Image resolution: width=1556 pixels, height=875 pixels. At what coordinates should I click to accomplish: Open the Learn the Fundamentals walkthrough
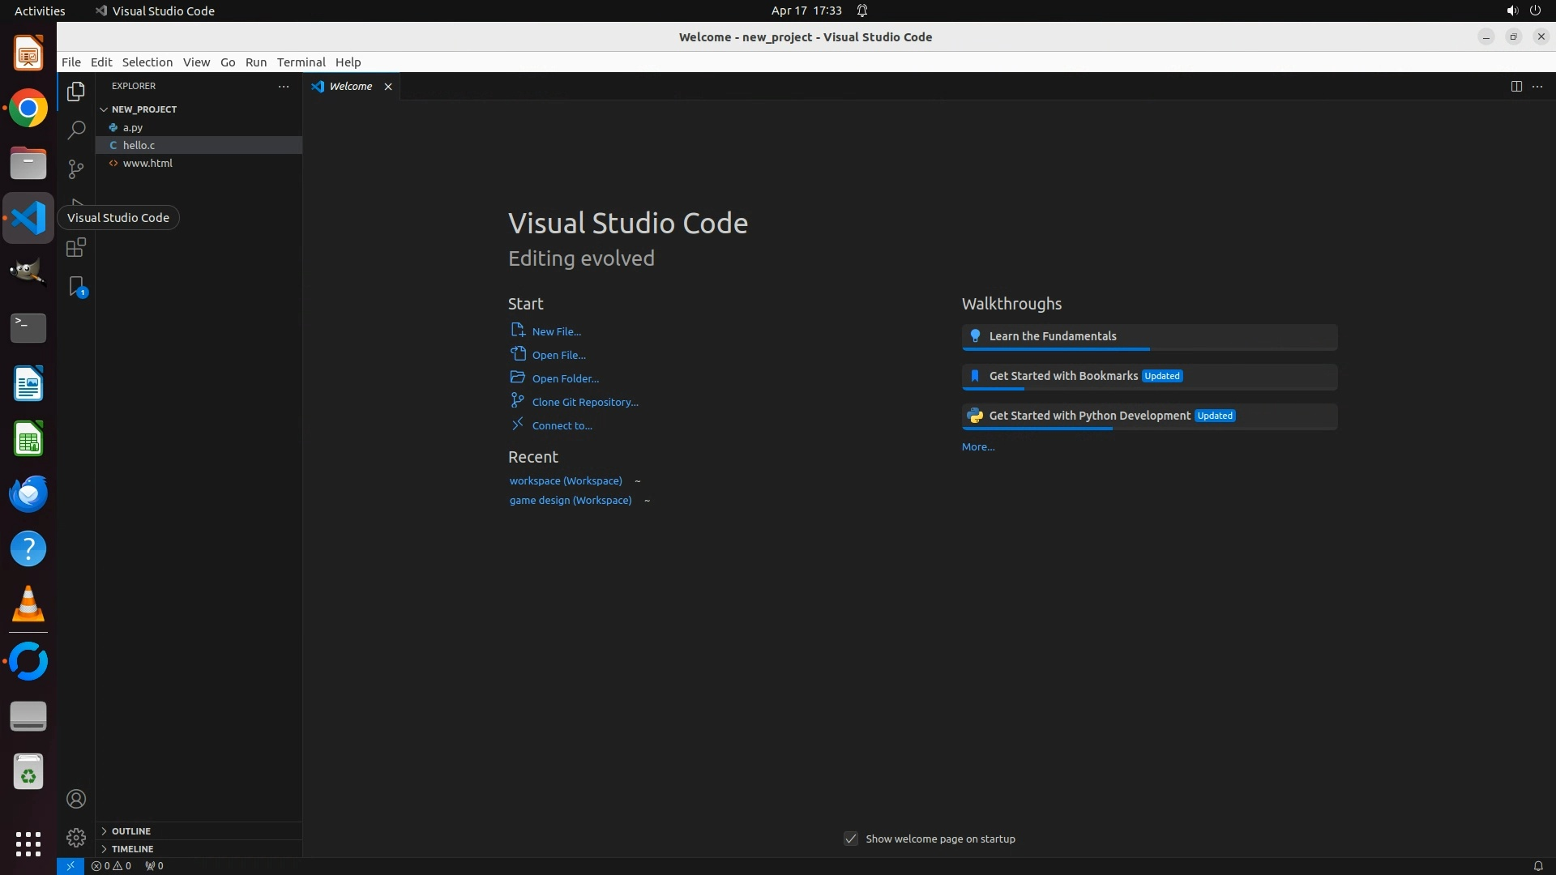pyautogui.click(x=1052, y=336)
